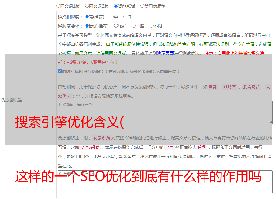
Task: Set 通顺度要求 to 较好
Action: pos(116,26)
